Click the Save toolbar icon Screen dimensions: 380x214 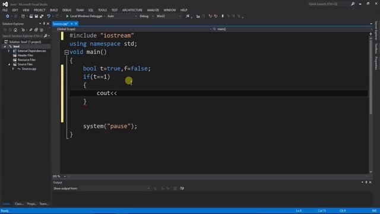36,16
